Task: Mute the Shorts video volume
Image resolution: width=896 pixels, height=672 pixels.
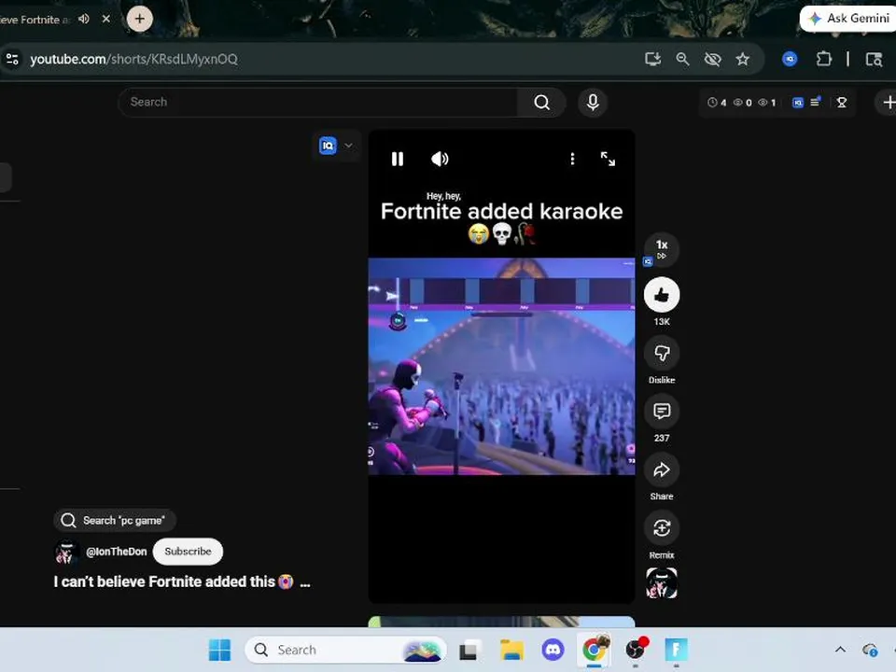Action: [x=440, y=159]
